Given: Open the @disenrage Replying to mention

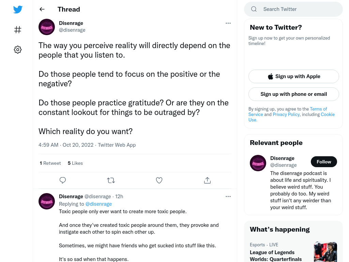Looking at the screenshot, I should coord(98,204).
